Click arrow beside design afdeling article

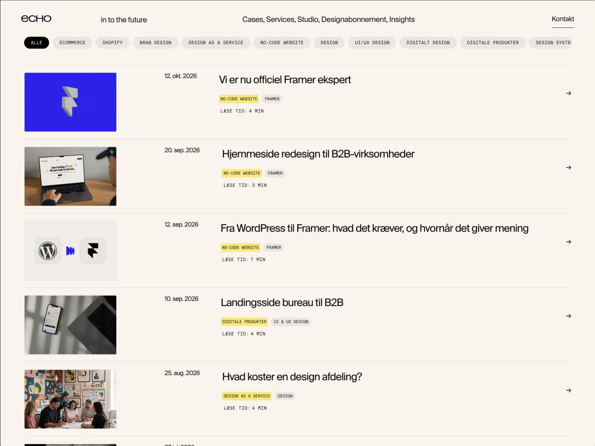click(568, 390)
